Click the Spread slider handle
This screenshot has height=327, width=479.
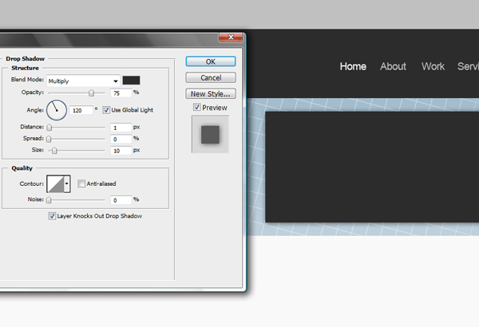[49, 139]
